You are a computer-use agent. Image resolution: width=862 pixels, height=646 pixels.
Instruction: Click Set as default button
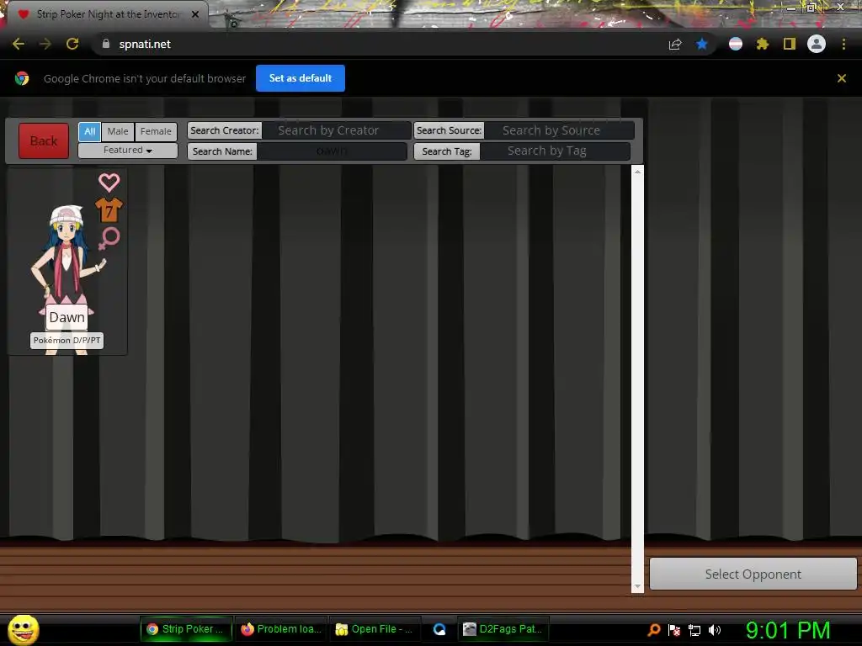(301, 78)
